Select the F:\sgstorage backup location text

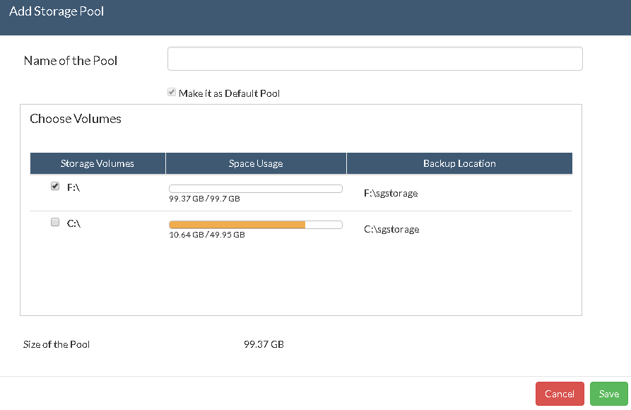tap(391, 193)
